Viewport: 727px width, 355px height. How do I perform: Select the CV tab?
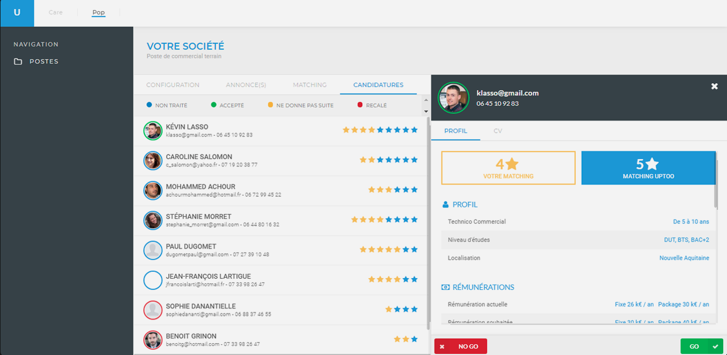pyautogui.click(x=497, y=131)
